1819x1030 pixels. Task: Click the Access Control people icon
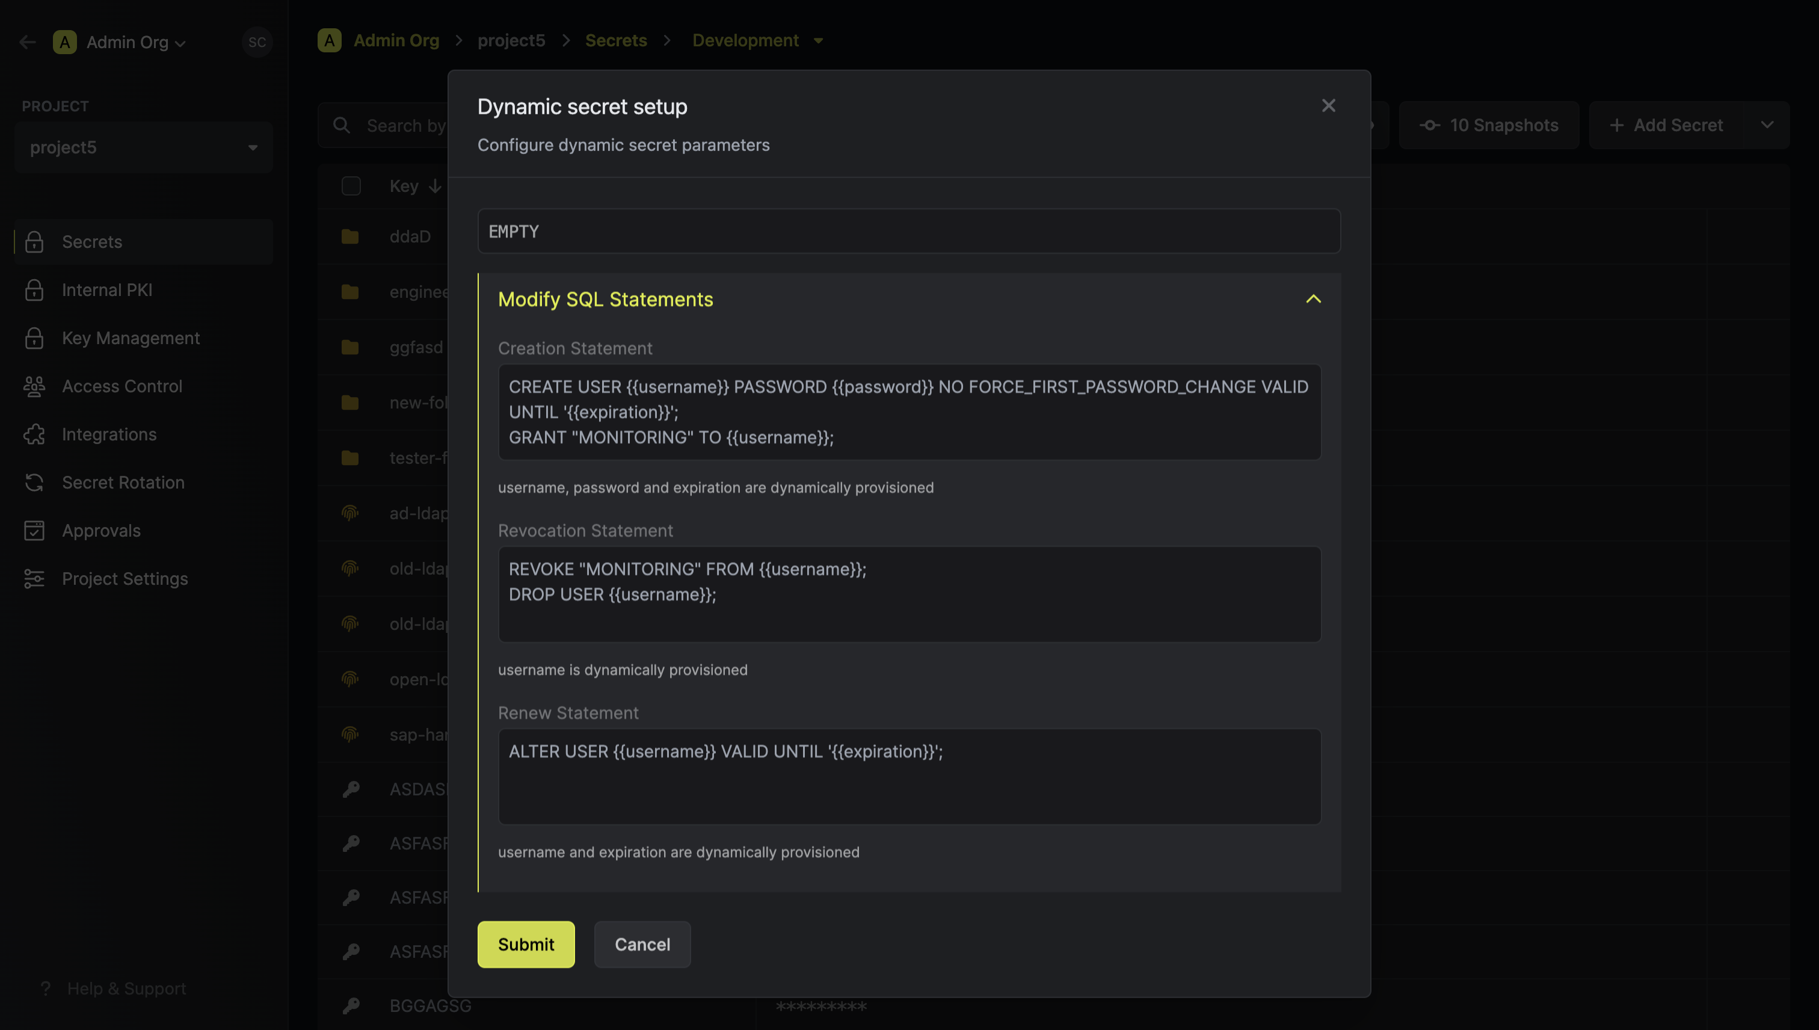[34, 386]
